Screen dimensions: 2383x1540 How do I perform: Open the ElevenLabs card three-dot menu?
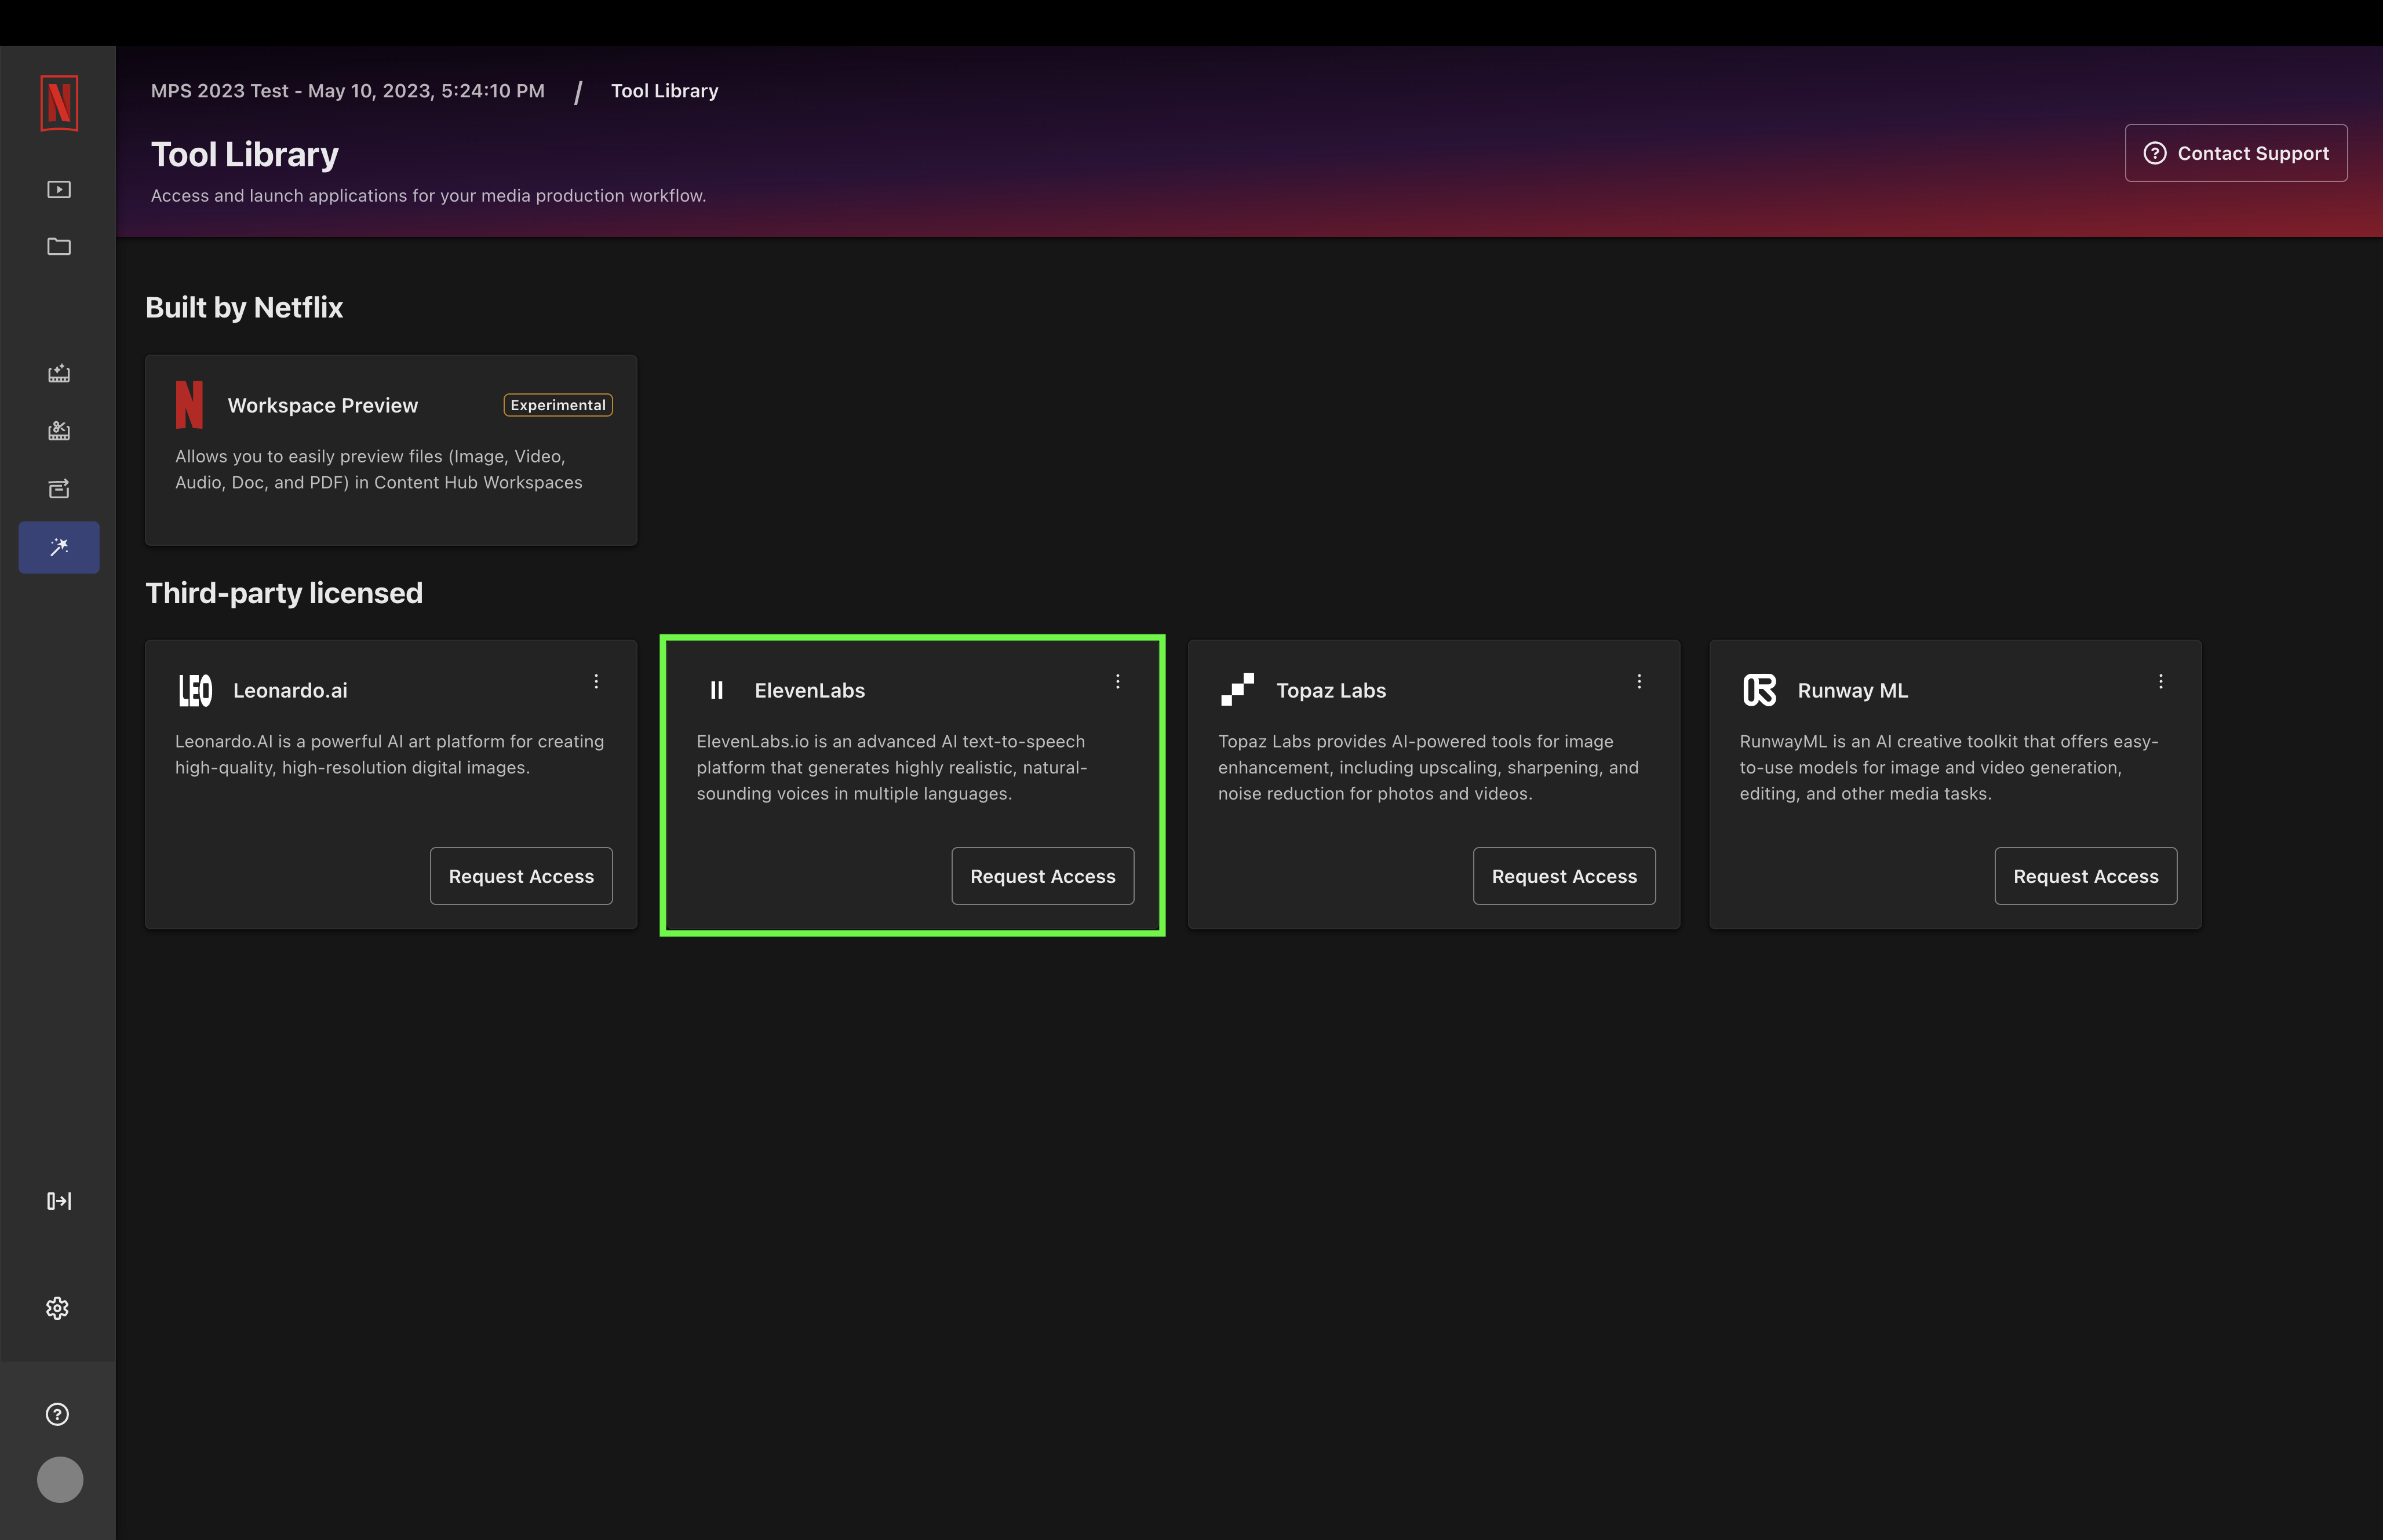click(x=1118, y=681)
